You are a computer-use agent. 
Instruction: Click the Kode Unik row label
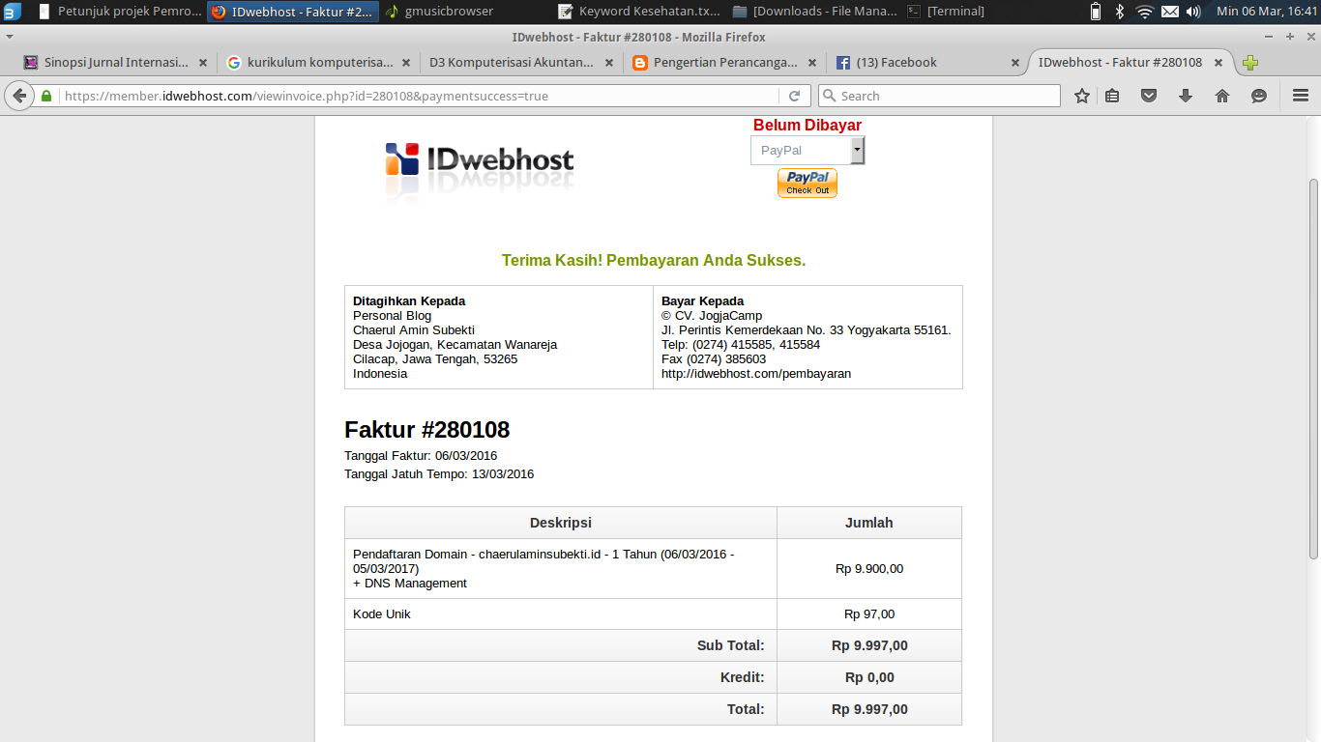point(382,614)
